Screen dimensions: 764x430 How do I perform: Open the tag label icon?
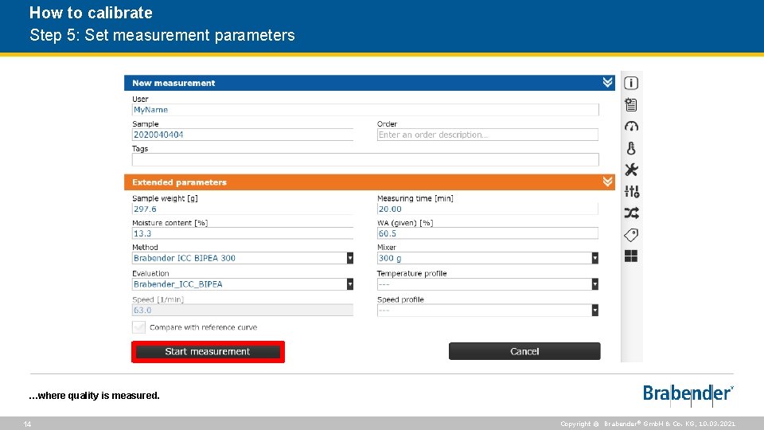click(631, 235)
